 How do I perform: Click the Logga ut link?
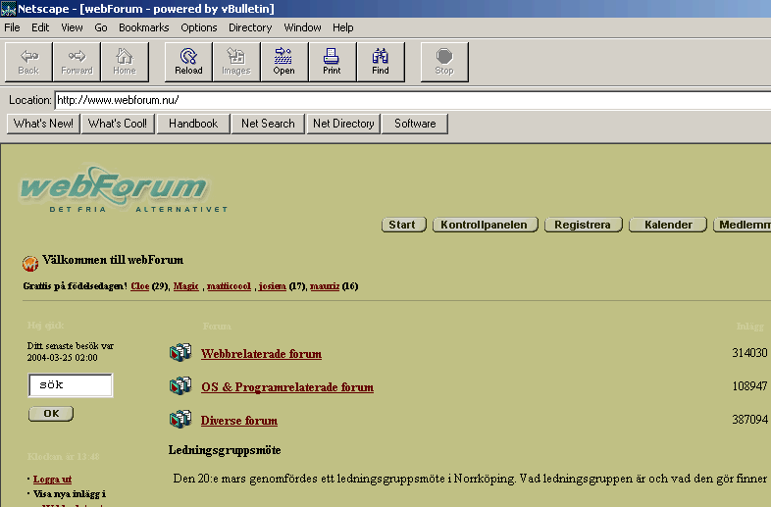coord(52,479)
